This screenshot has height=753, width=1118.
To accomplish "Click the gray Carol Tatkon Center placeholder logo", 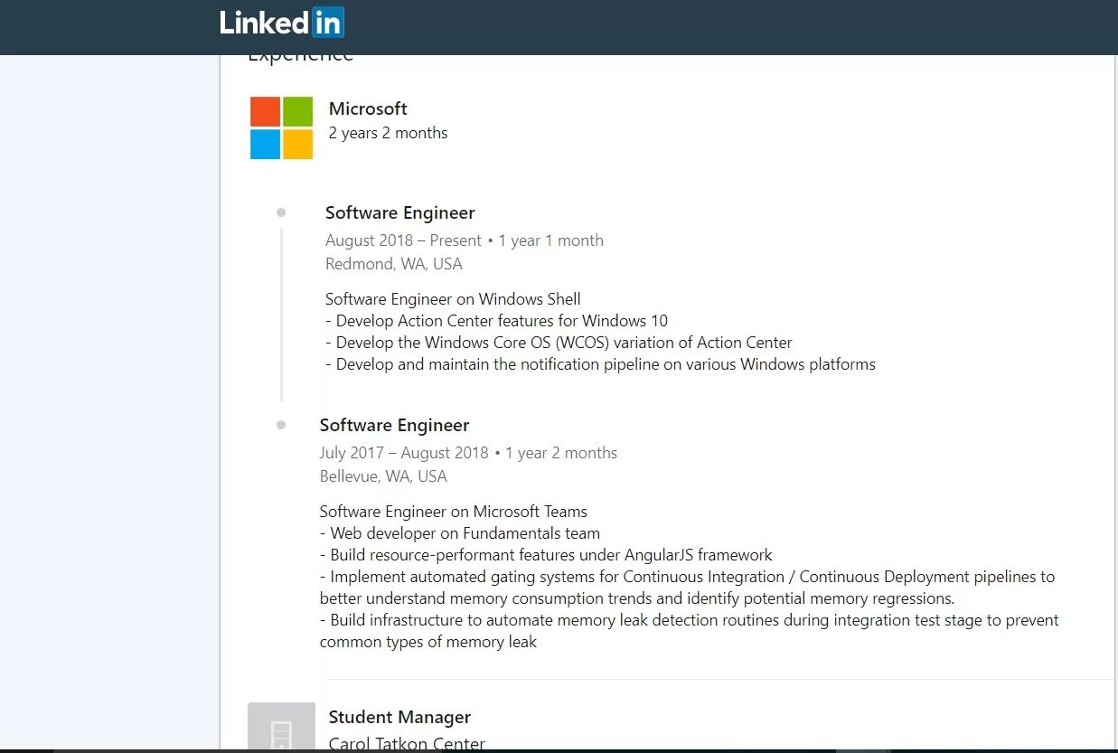I will point(282,727).
